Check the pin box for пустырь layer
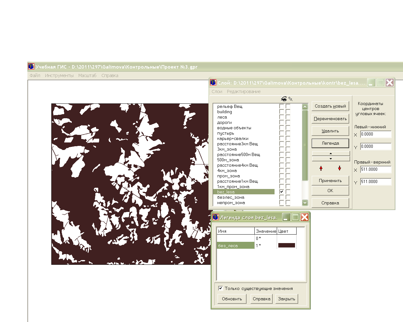 (288, 133)
